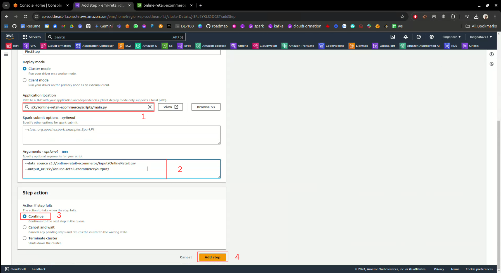
Task: Open AWS settings gear icon
Action: point(432,37)
